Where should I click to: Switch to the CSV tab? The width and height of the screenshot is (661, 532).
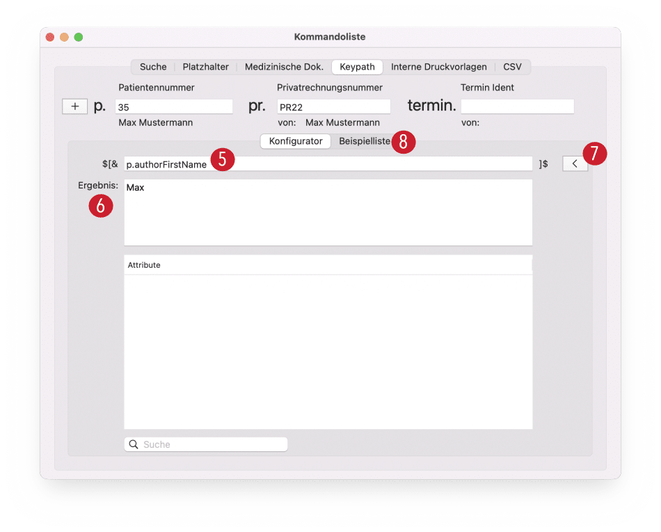click(512, 67)
